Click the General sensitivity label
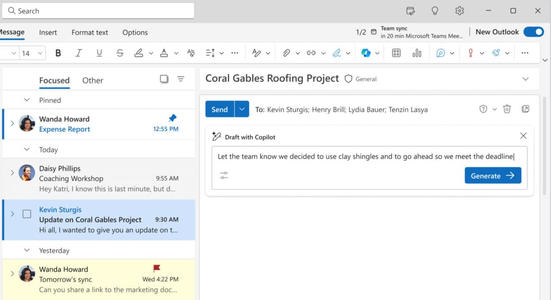551x300 pixels. click(361, 79)
